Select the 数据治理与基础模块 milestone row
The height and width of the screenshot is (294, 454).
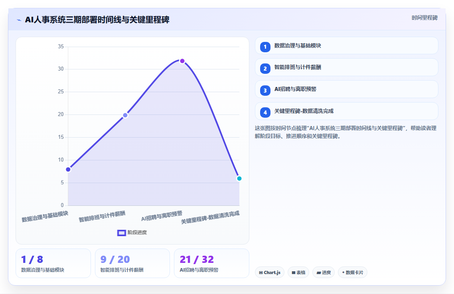click(346, 45)
